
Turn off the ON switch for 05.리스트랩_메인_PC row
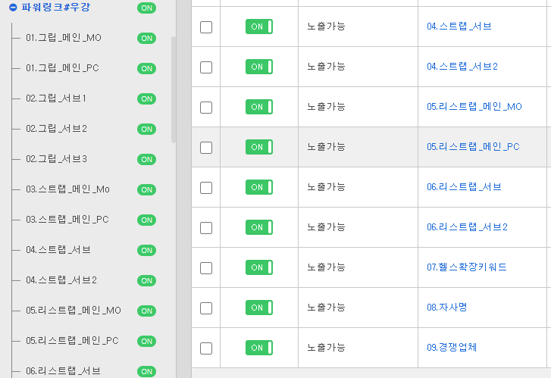click(259, 147)
